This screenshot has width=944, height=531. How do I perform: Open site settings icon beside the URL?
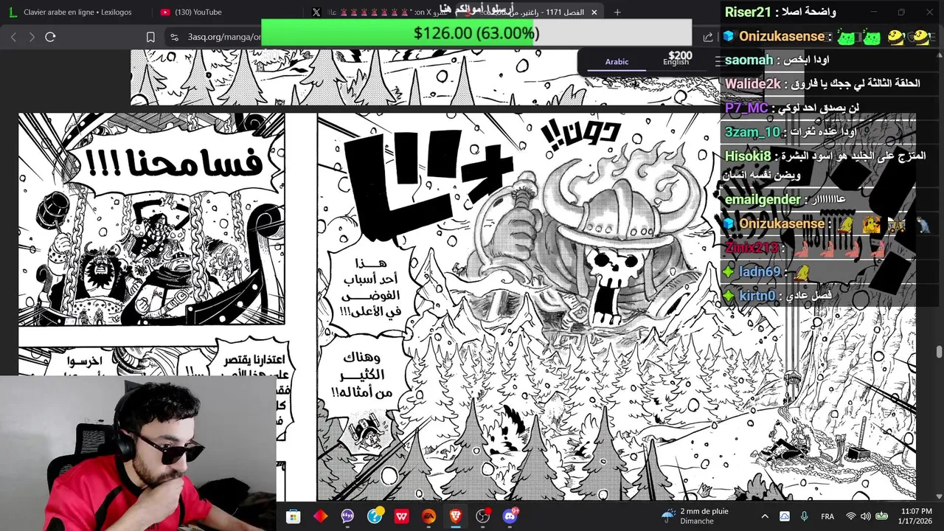coord(174,37)
